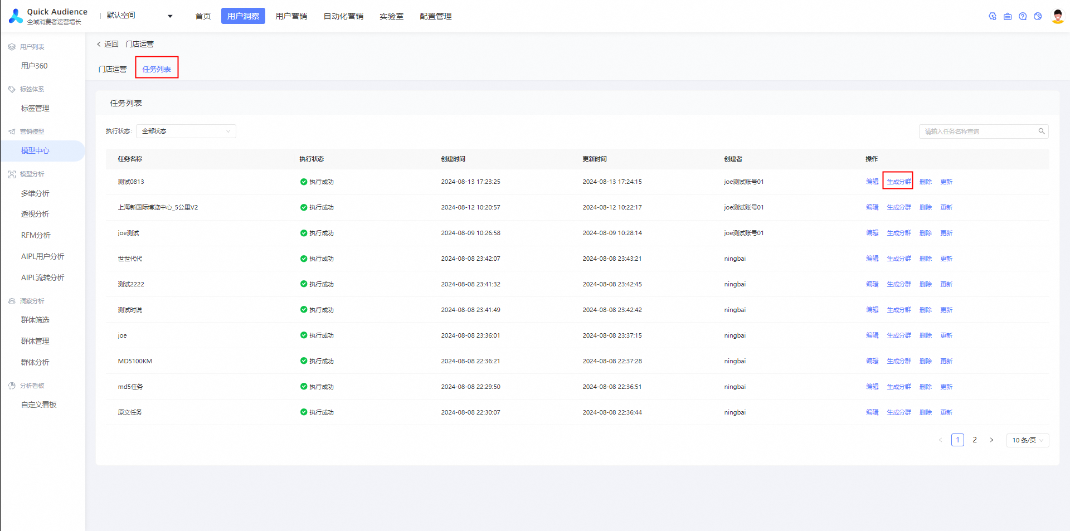This screenshot has width=1070, height=531.
Task: Select page 1 in pagination
Action: (x=957, y=440)
